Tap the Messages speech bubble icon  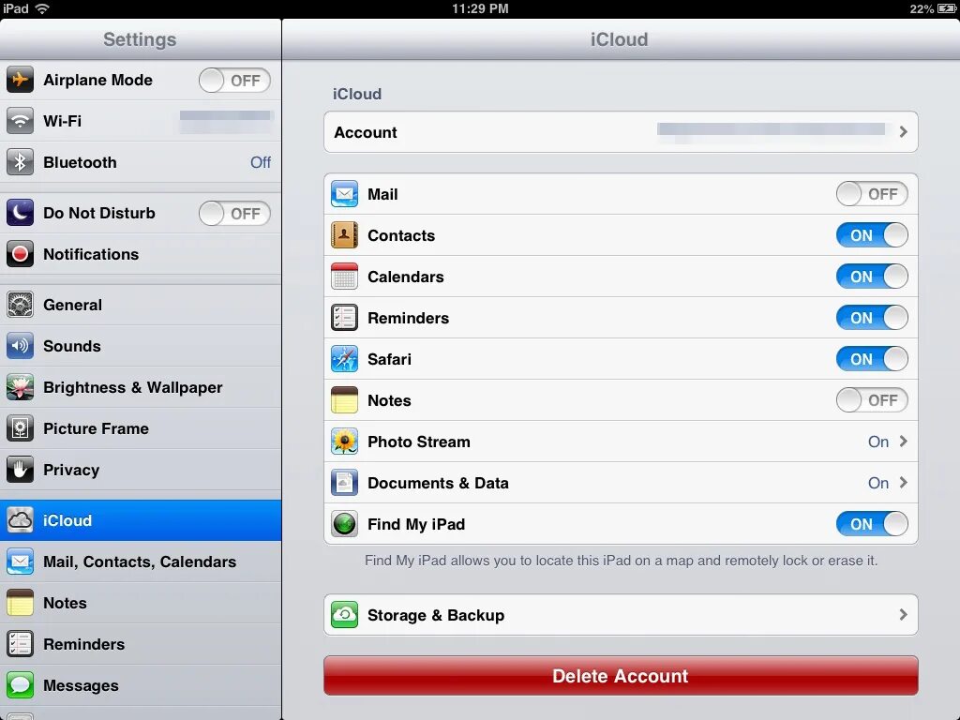(x=21, y=685)
